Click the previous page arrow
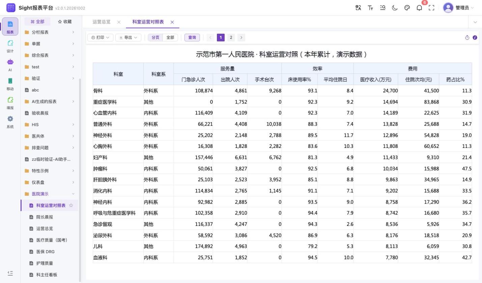Screen dimensions: 482x283 (x=210, y=37)
